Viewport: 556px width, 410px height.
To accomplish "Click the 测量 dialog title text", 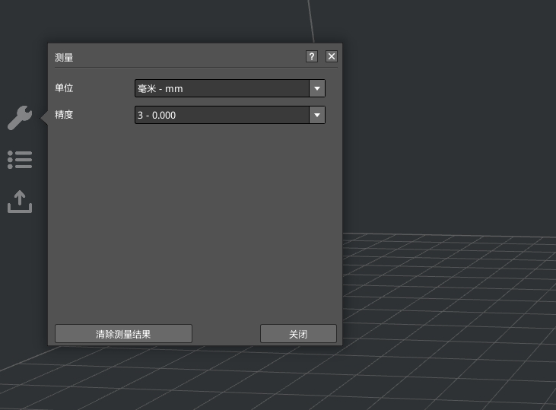I will pyautogui.click(x=64, y=58).
